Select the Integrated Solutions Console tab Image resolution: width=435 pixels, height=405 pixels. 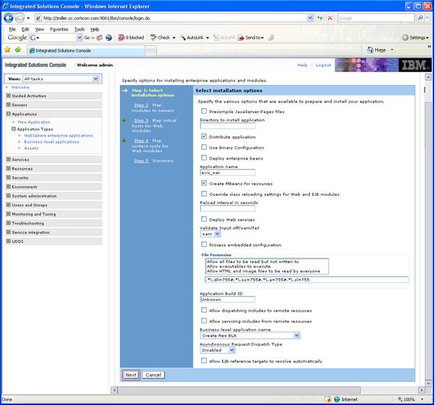click(x=85, y=51)
